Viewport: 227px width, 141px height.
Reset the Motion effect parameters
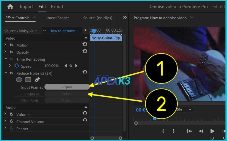click(85, 44)
